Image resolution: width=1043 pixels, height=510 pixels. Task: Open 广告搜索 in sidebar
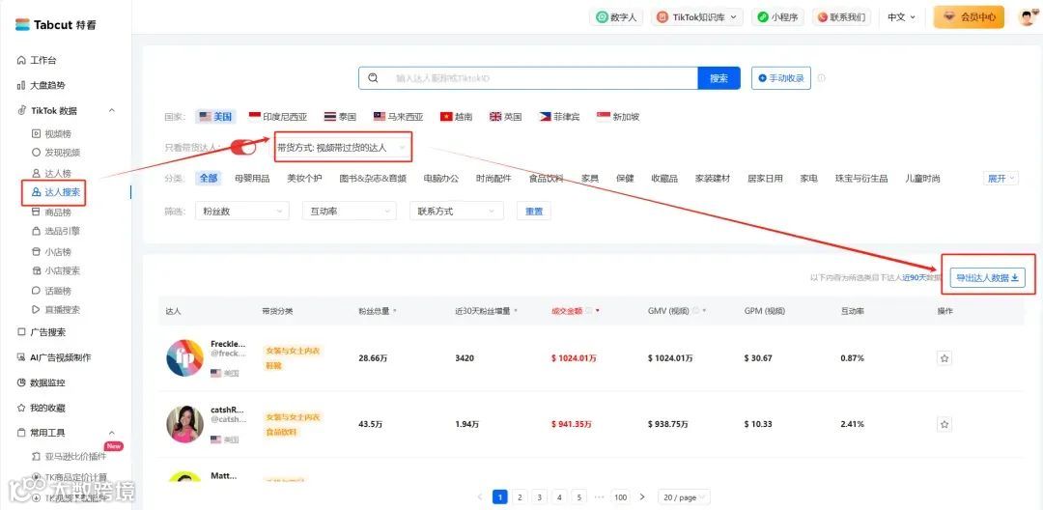42,332
